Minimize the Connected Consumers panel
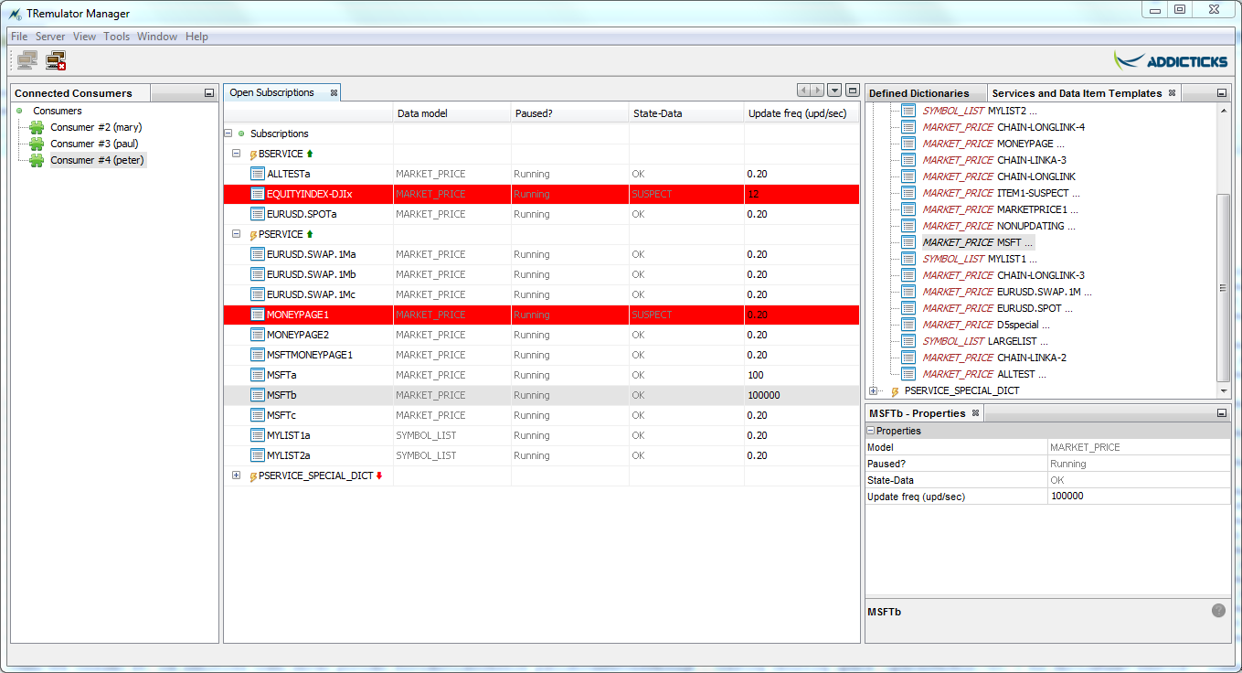 (x=209, y=93)
